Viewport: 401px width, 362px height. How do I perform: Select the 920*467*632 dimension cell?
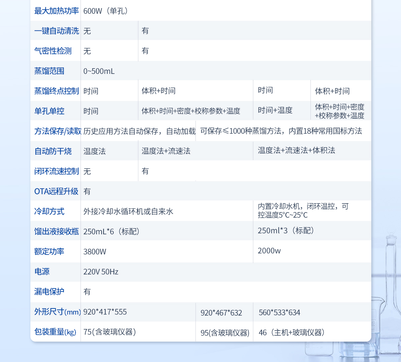point(221,313)
